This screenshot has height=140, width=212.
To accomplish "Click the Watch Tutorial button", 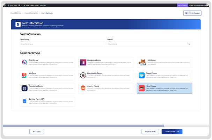I will click(192, 13).
